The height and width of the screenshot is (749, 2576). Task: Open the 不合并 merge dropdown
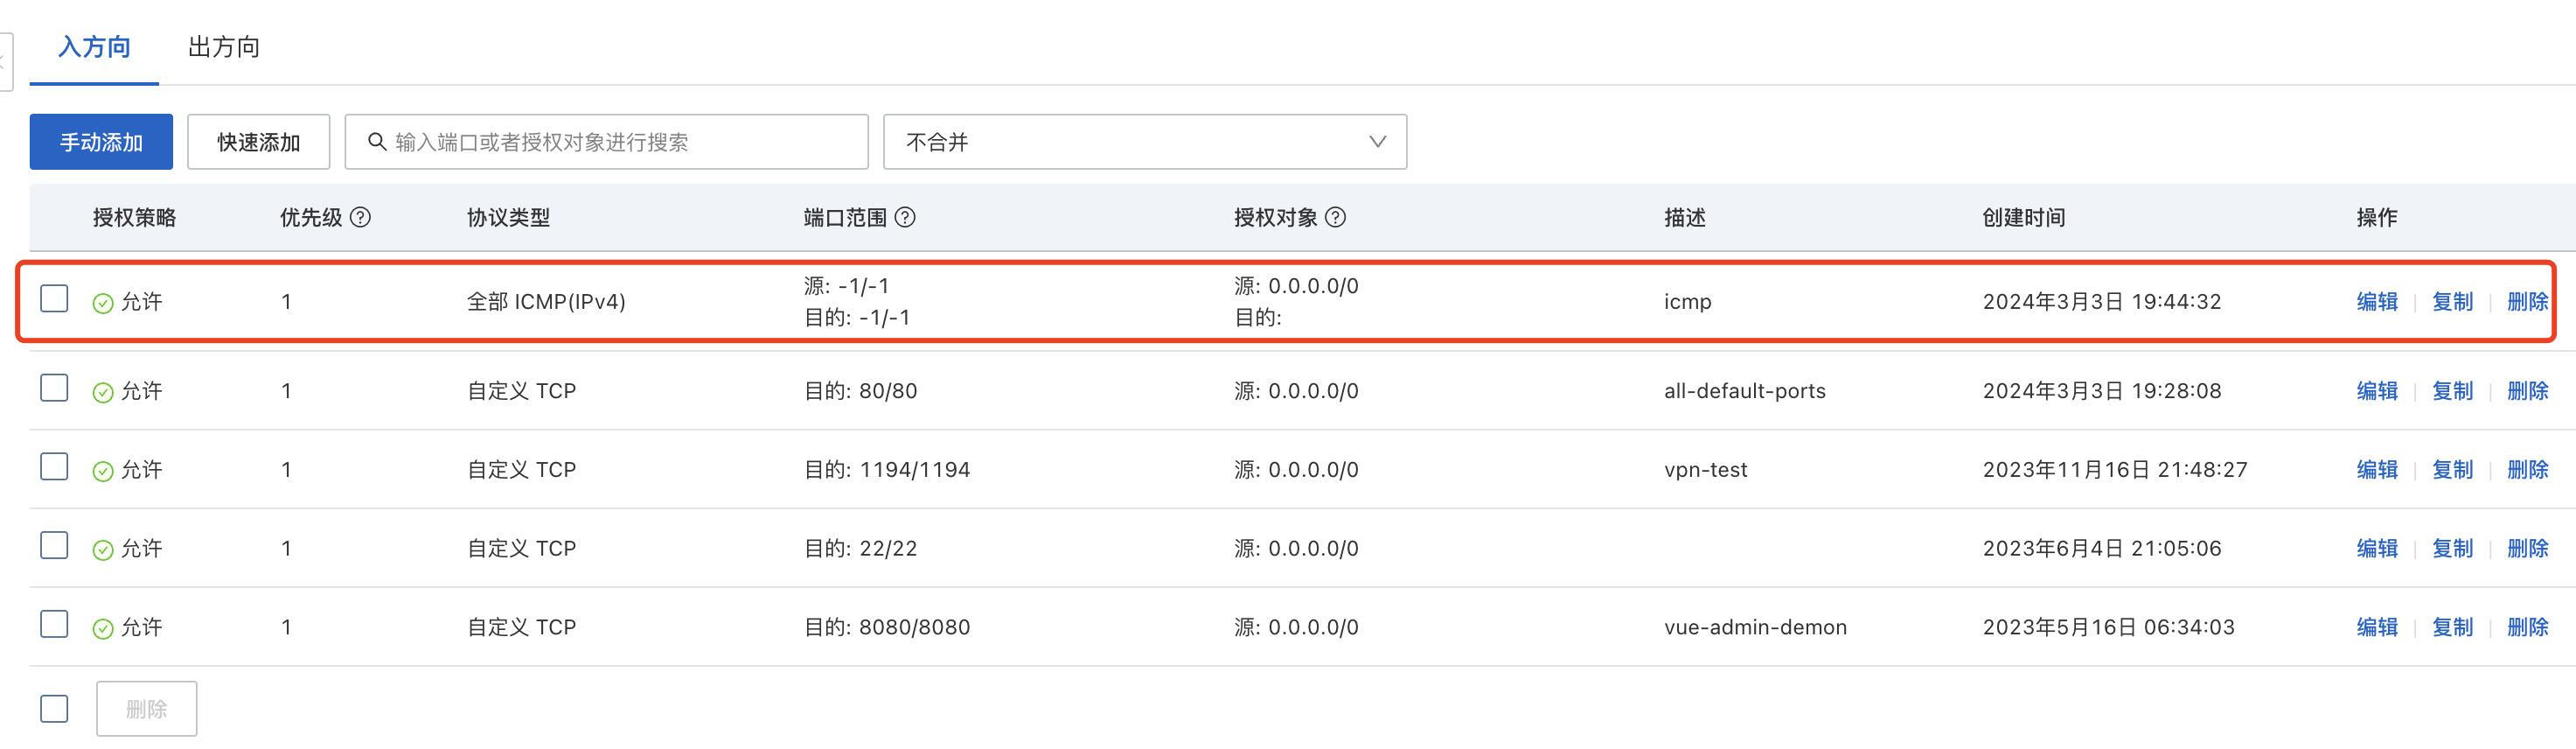(x=1145, y=143)
